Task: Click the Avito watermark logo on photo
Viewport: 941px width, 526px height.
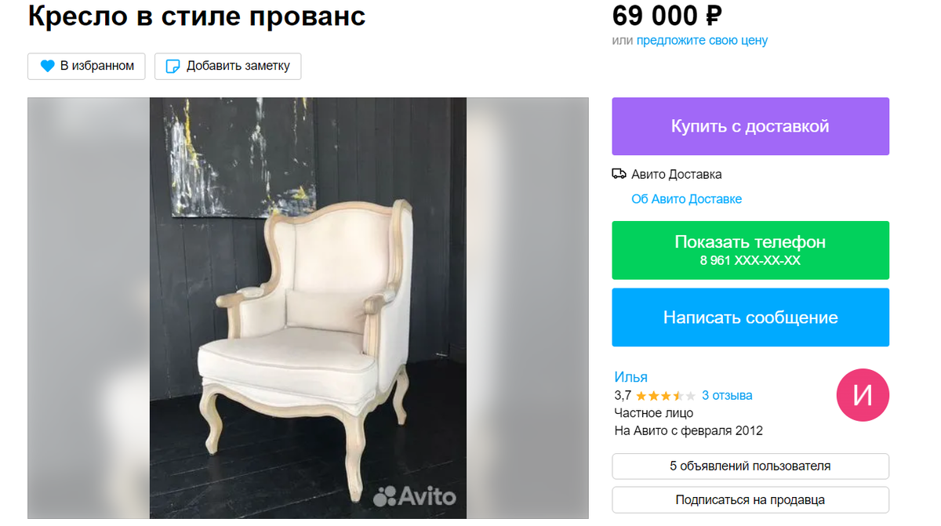Action: pos(414,495)
